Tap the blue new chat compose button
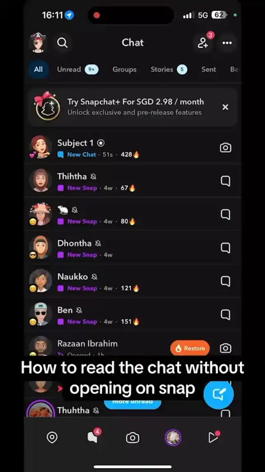This screenshot has height=472, width=265. (219, 394)
